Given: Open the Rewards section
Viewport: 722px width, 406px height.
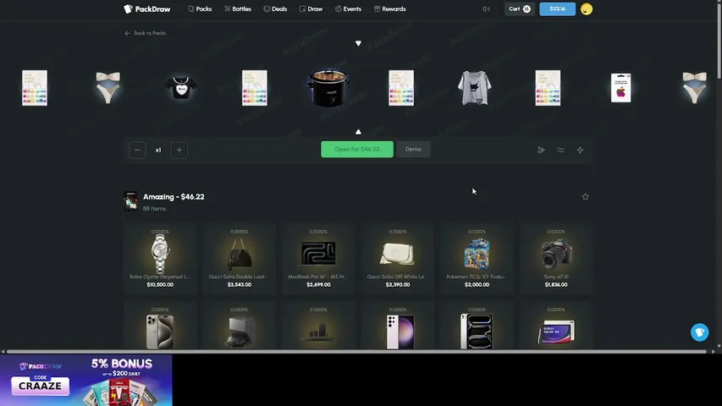Looking at the screenshot, I should pyautogui.click(x=389, y=8).
